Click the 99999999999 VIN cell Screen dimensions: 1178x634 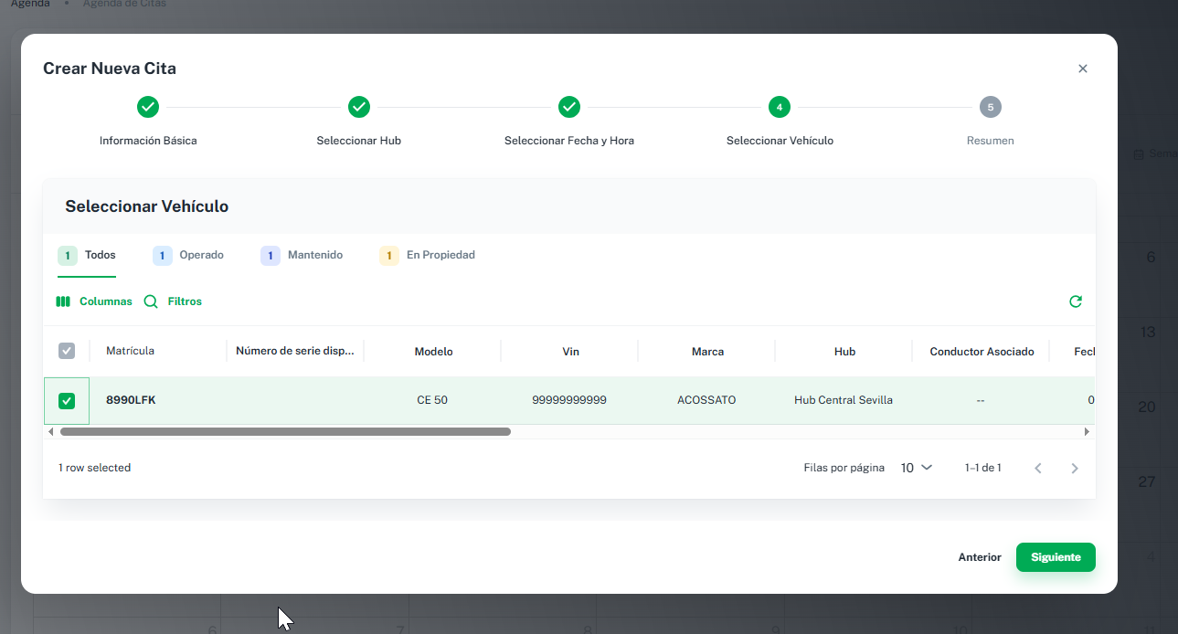pyautogui.click(x=569, y=400)
